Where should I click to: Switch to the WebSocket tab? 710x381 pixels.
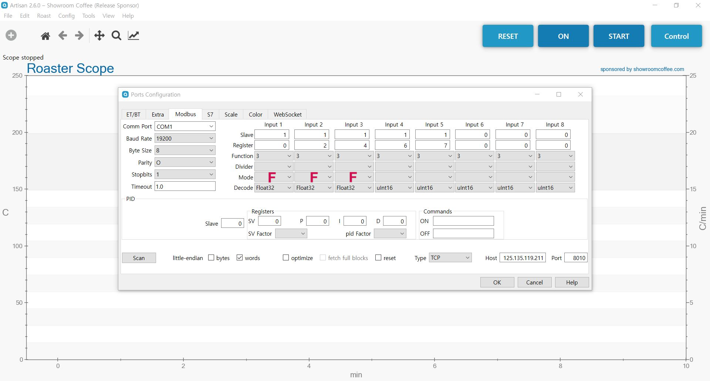[287, 114]
